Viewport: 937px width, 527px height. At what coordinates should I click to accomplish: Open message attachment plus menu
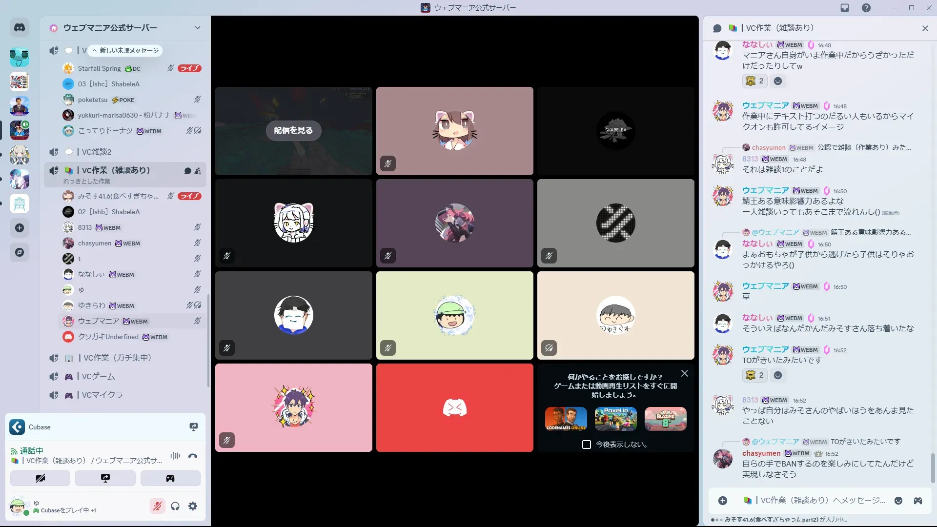723,501
